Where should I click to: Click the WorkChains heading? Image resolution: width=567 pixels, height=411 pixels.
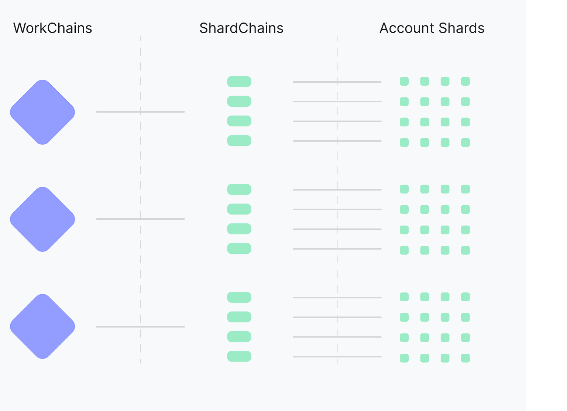[x=53, y=28]
